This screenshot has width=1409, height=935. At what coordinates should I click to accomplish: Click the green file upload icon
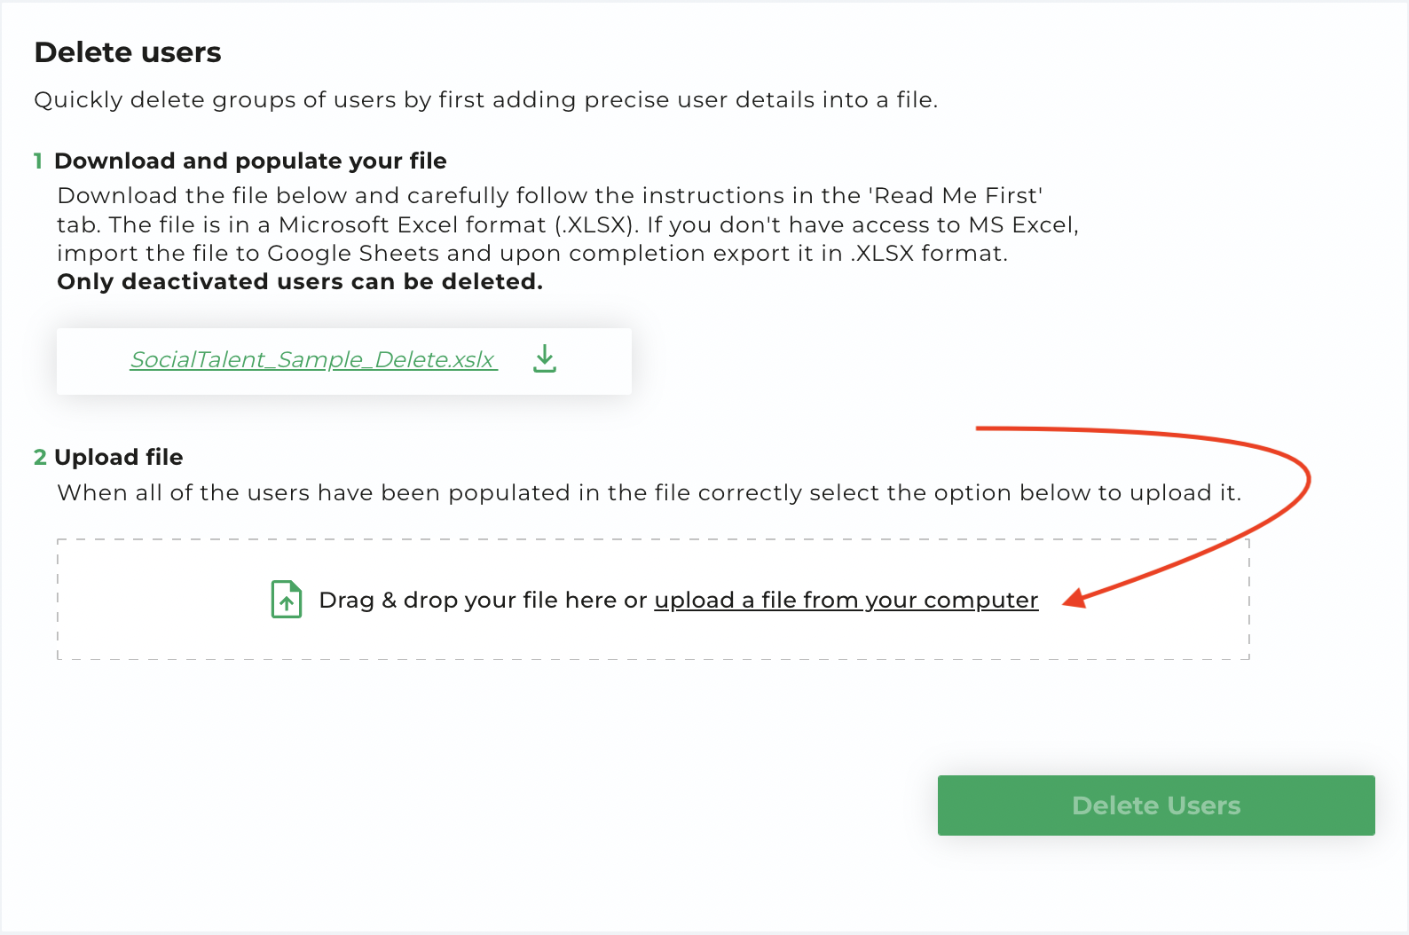coord(287,600)
